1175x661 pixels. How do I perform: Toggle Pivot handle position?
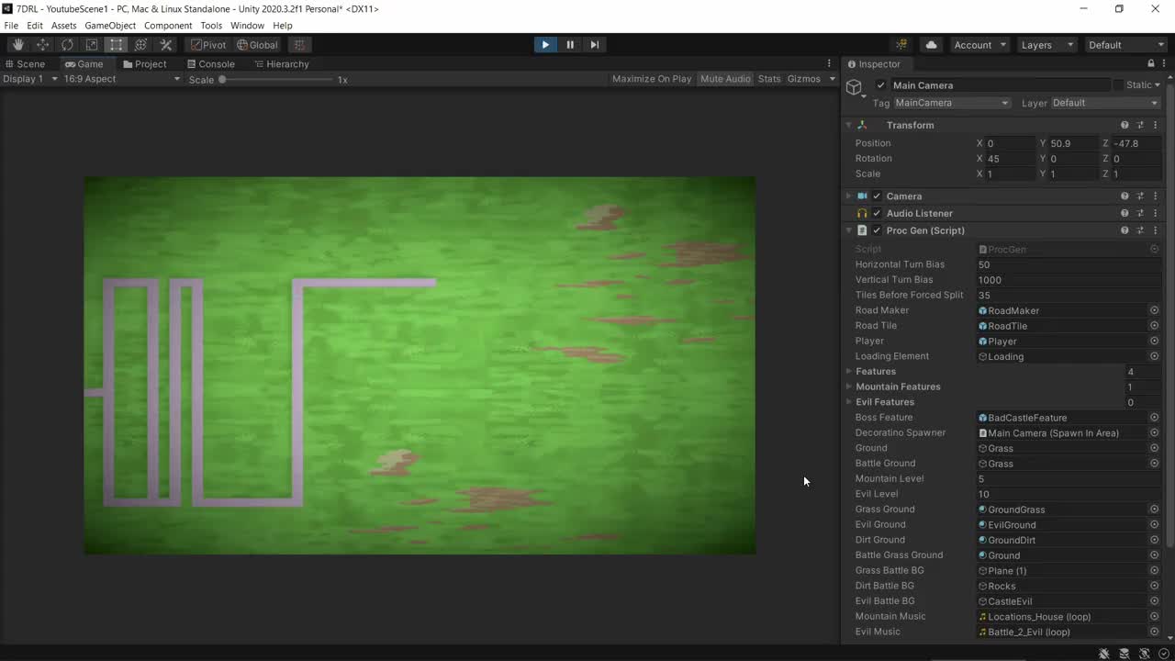click(x=208, y=44)
